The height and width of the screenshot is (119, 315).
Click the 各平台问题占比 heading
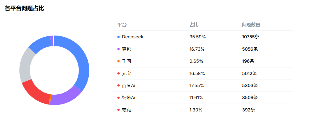pos(24,8)
